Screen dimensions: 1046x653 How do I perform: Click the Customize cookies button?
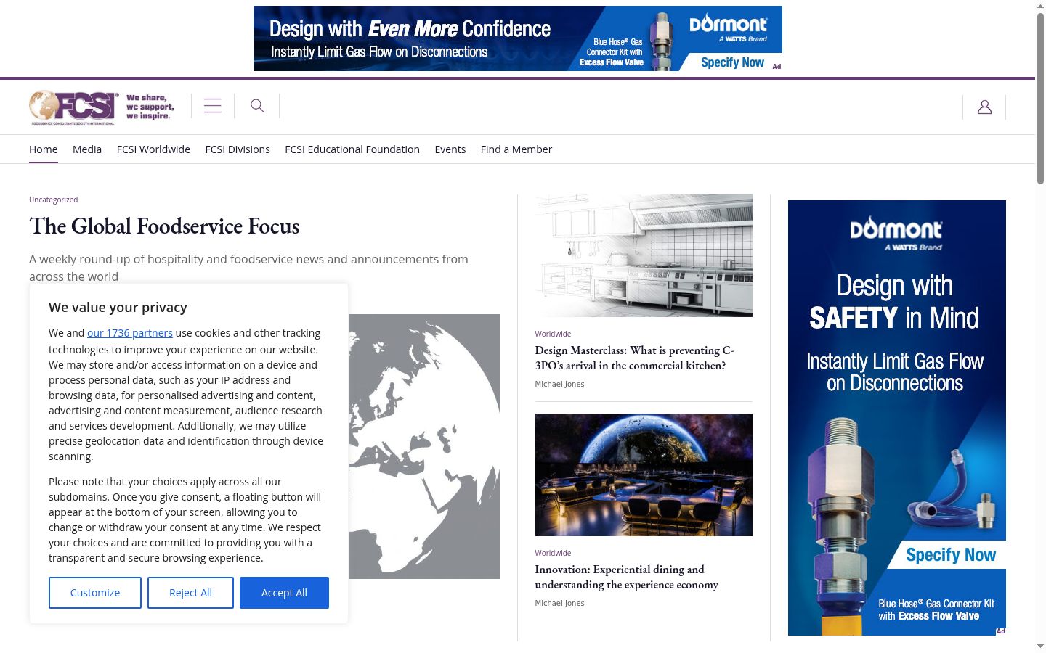[x=95, y=593]
